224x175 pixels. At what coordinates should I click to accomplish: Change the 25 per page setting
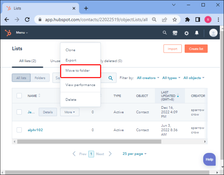pos(134,154)
